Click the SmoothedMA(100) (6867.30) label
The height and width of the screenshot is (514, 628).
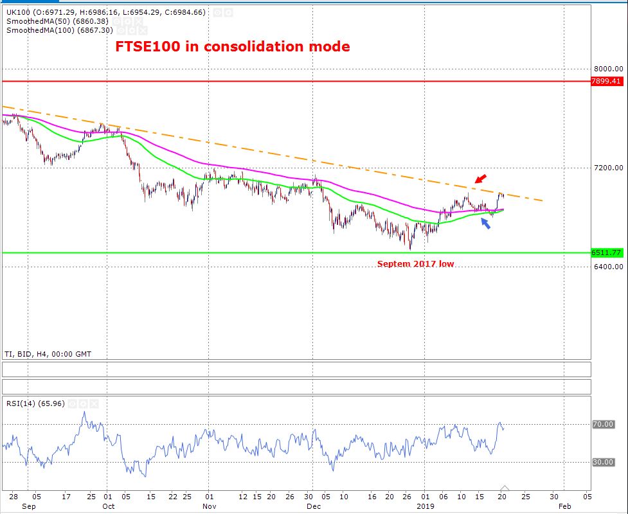[60, 30]
